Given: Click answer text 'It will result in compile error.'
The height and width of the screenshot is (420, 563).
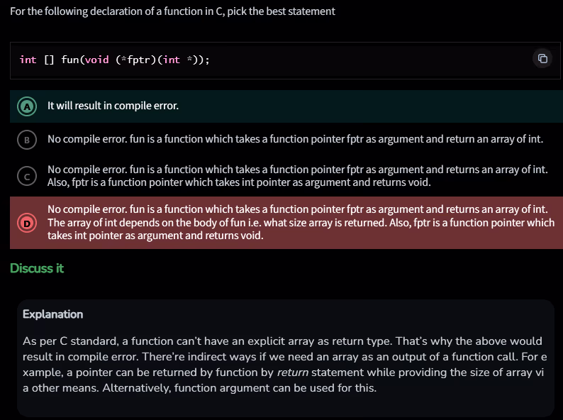Looking at the screenshot, I should click(x=113, y=106).
